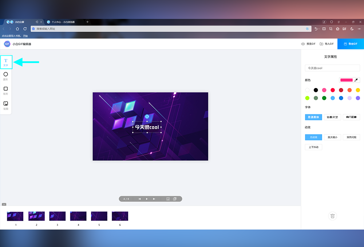Expand the dropdown arrow beside the undo icon
This screenshot has height=247, width=364.
[319, 29]
